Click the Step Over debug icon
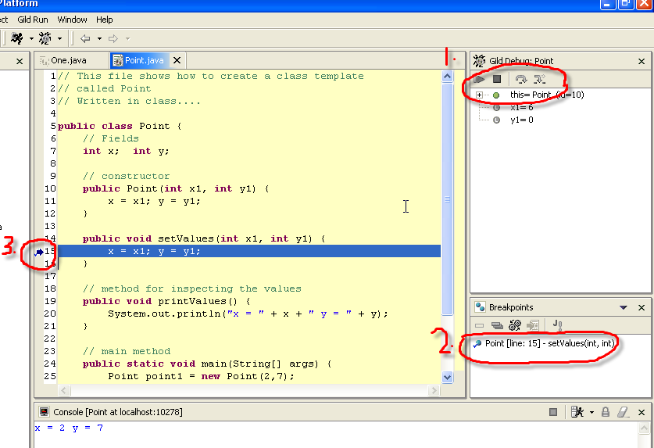Viewport: 654px width, 448px height. click(520, 79)
